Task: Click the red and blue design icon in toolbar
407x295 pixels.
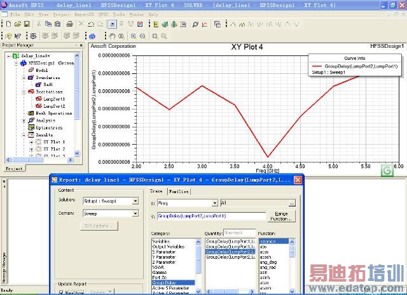Action: pos(140,24)
